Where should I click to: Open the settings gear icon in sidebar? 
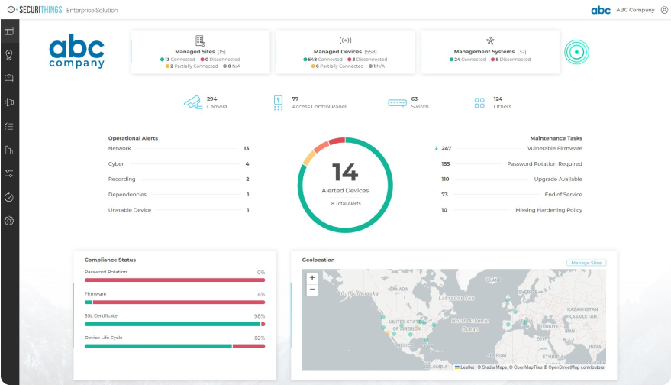click(x=9, y=221)
